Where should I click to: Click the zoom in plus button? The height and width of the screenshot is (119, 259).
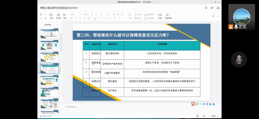pyautogui.click(x=218, y=116)
